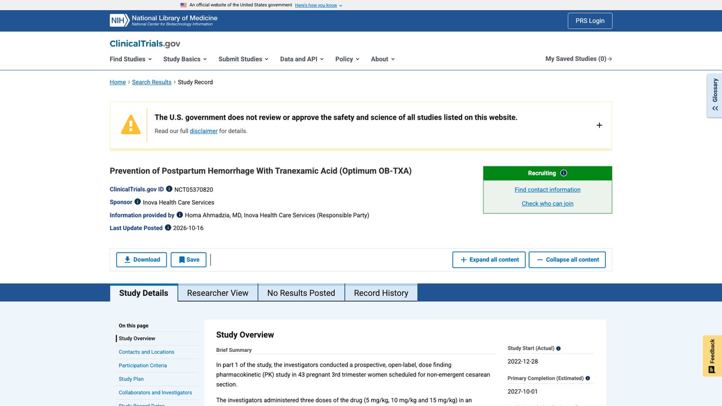The image size is (722, 406).
Task: Click info icon next to Study Start (Actual)
Action: pyautogui.click(x=558, y=348)
